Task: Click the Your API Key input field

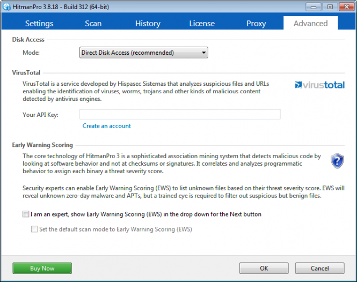Action: pyautogui.click(x=180, y=114)
